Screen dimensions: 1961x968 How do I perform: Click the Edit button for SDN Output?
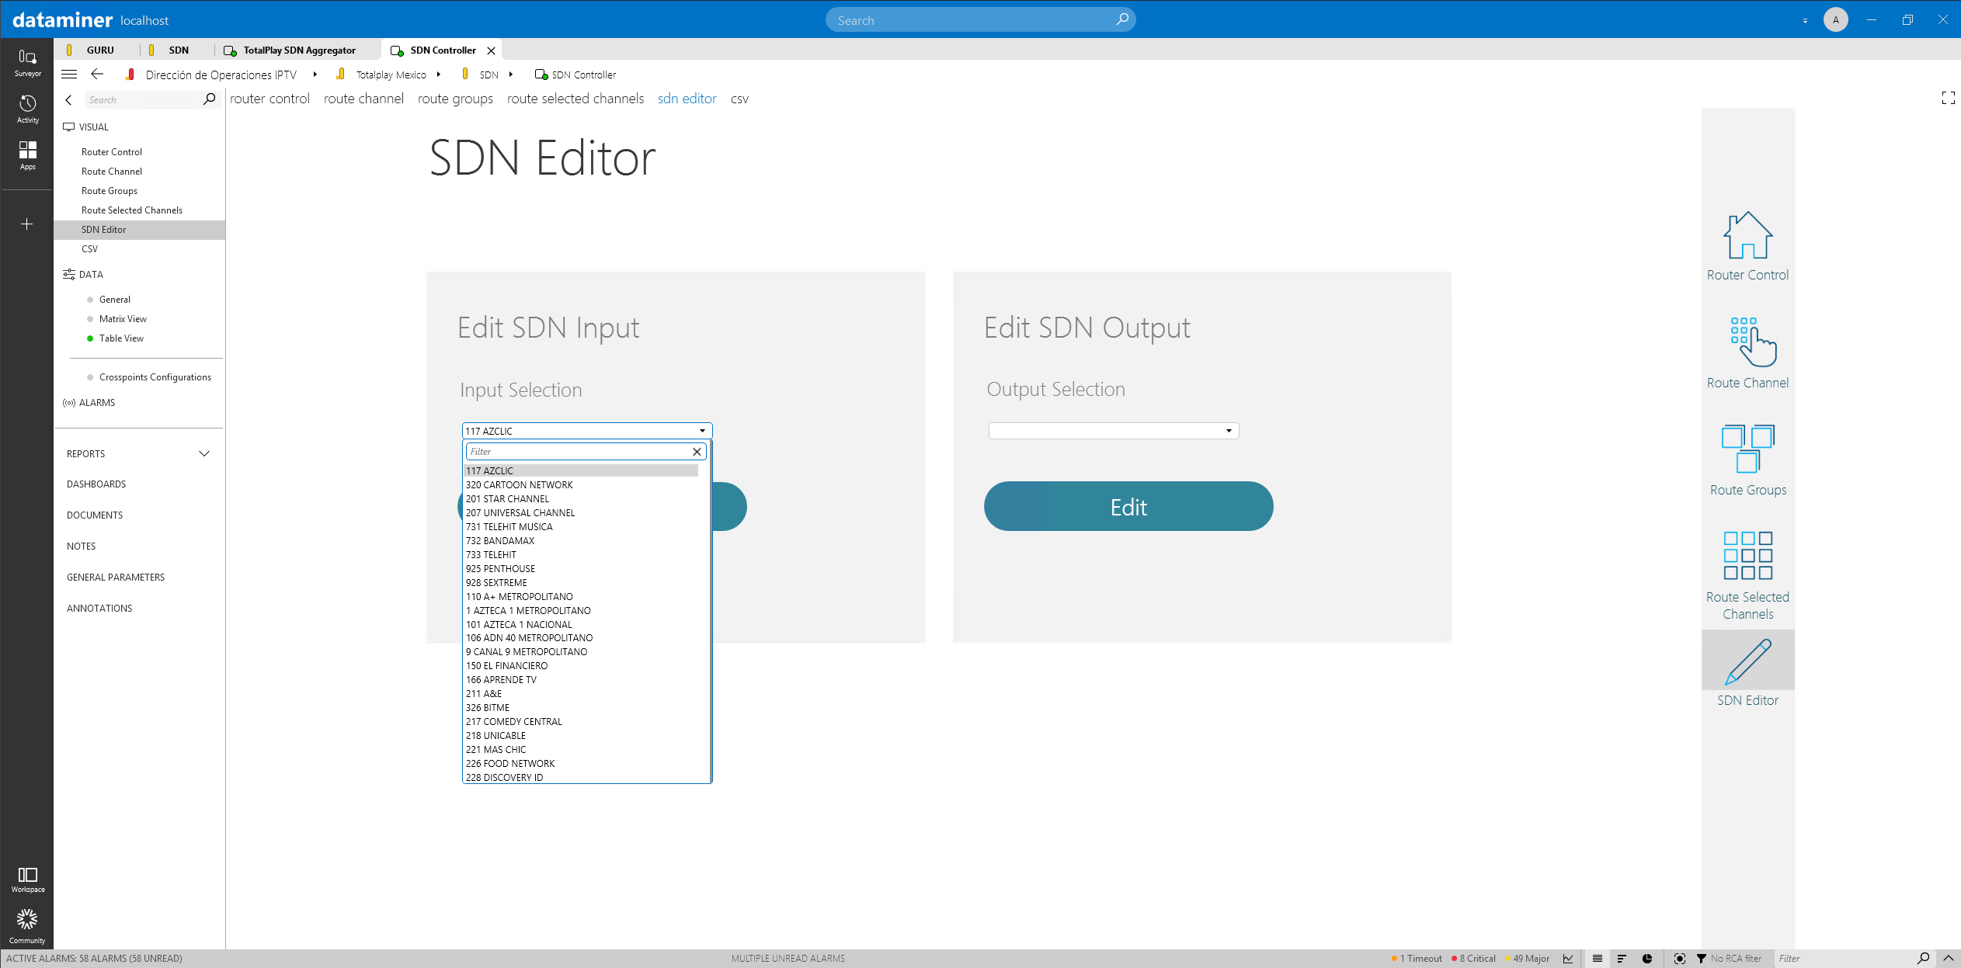[x=1128, y=506]
